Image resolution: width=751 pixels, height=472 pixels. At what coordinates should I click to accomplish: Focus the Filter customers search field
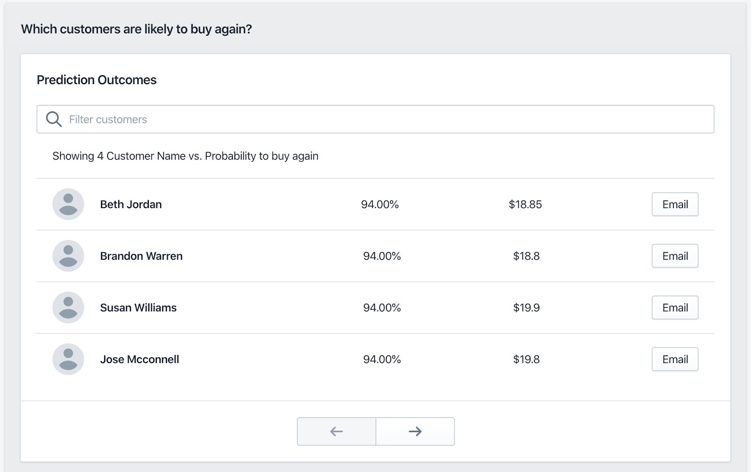click(x=375, y=119)
